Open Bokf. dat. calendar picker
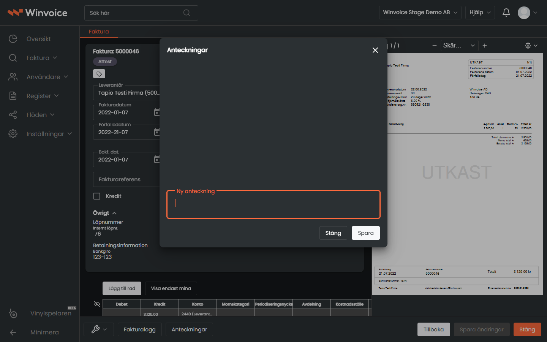The width and height of the screenshot is (547, 342). tap(157, 159)
